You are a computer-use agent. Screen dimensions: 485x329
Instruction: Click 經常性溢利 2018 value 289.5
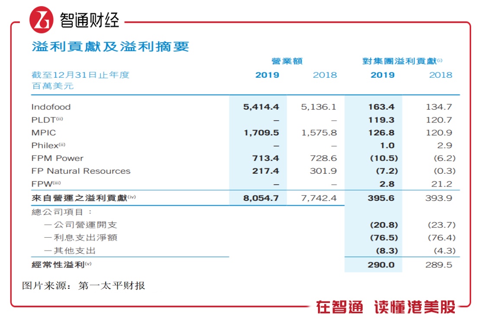tap(439, 265)
